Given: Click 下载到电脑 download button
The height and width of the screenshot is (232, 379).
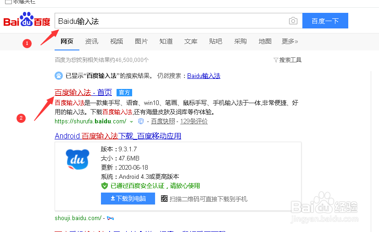Looking at the screenshot, I should pos(128,199).
